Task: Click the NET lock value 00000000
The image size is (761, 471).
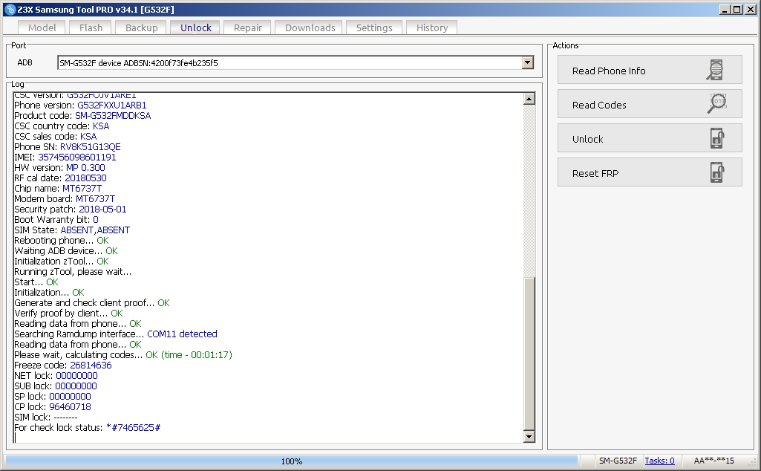Action: click(x=76, y=376)
